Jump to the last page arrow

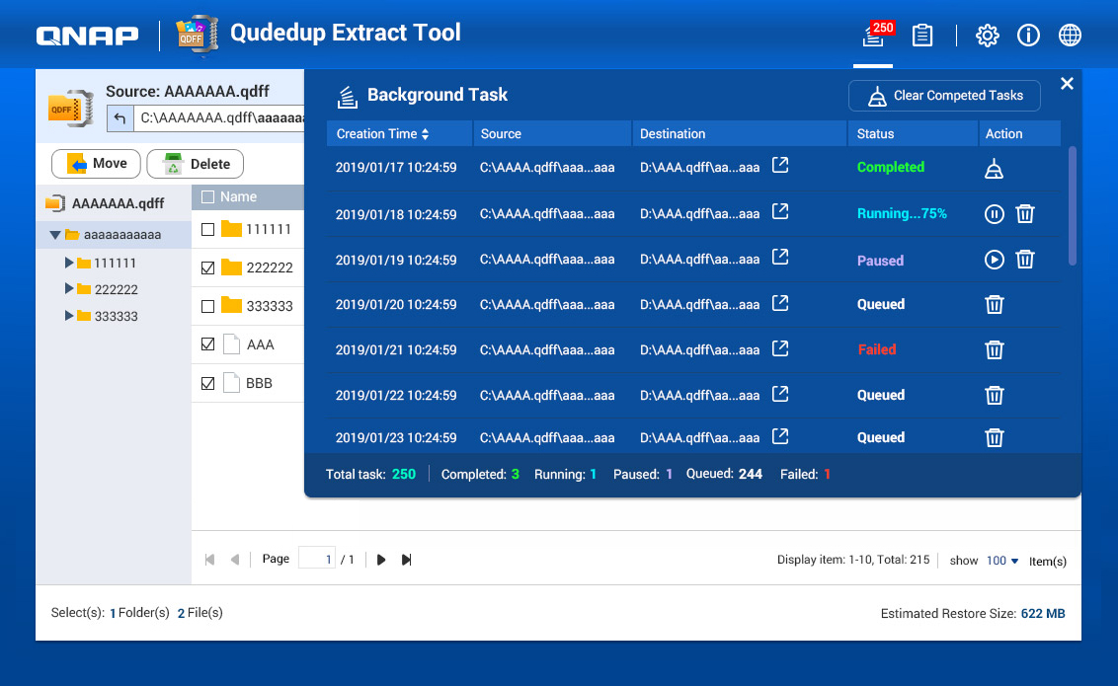tap(407, 560)
